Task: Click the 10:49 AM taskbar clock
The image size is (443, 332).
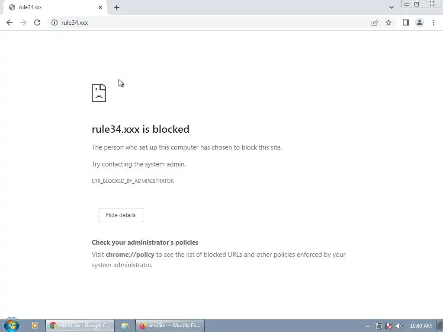Action: tap(421, 326)
